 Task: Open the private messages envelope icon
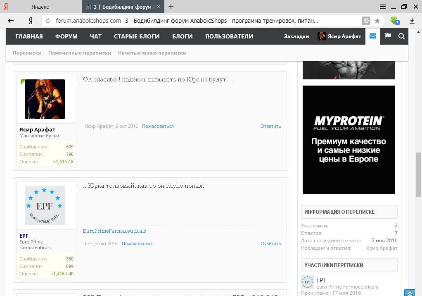click(373, 36)
